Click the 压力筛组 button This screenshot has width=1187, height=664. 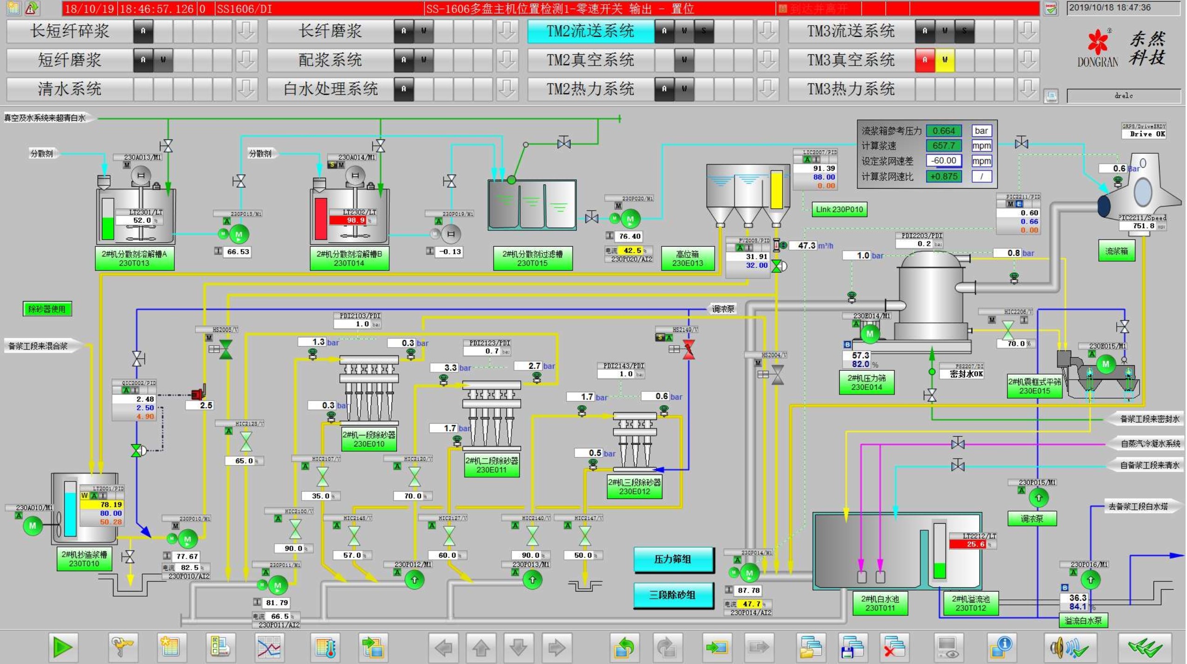pyautogui.click(x=673, y=559)
